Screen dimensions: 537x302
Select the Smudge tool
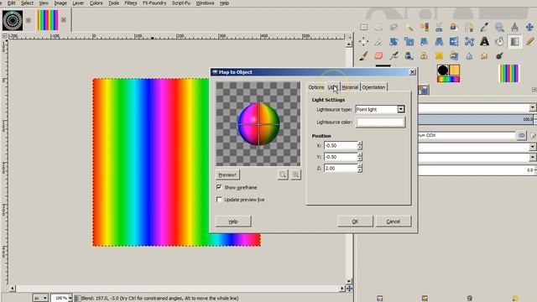click(484, 56)
